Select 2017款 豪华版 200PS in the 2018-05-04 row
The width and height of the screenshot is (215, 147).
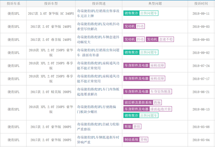pyautogui.click(x=51, y=140)
